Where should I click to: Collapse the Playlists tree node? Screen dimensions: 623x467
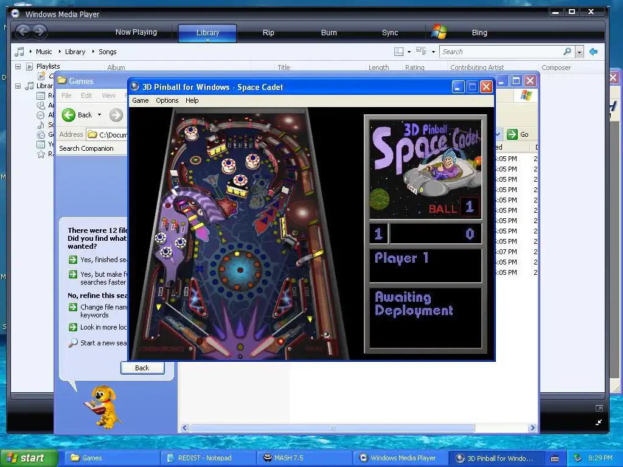click(18, 66)
